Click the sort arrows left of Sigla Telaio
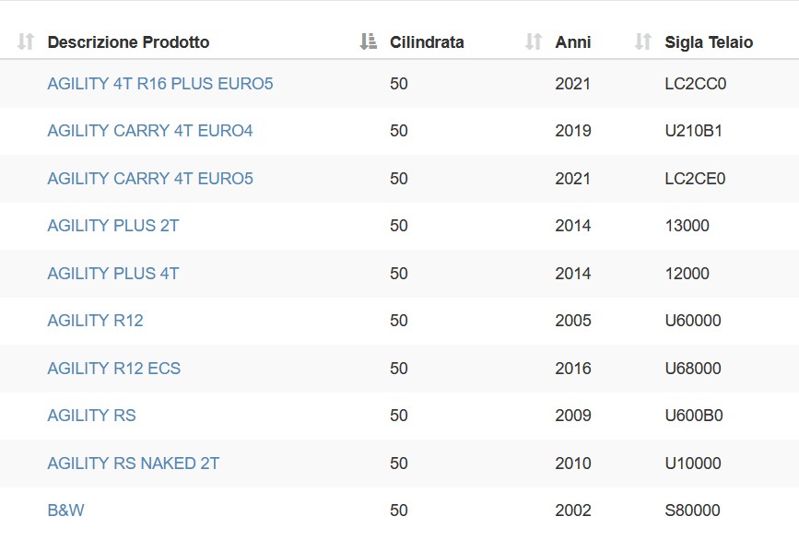 pyautogui.click(x=643, y=41)
